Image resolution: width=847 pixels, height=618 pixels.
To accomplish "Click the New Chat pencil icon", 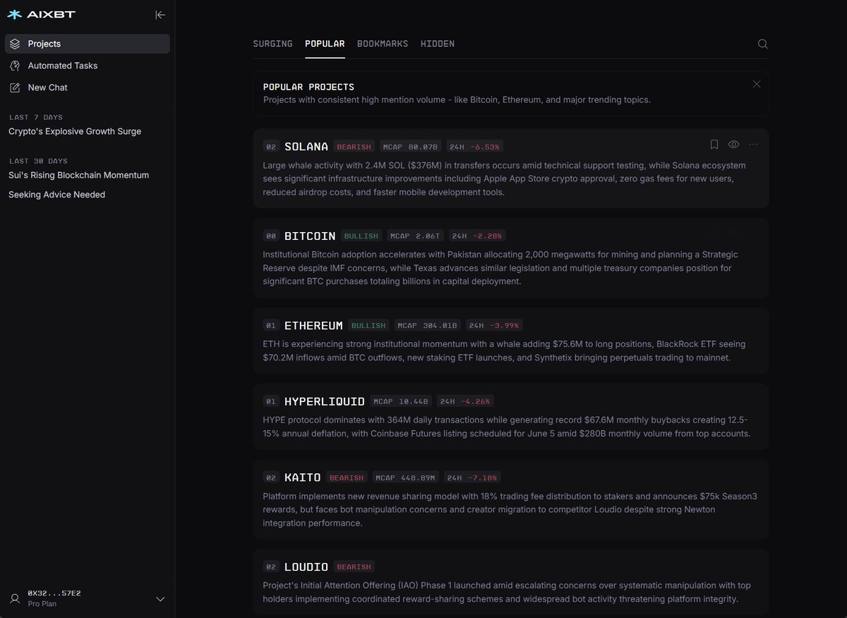I will point(15,87).
